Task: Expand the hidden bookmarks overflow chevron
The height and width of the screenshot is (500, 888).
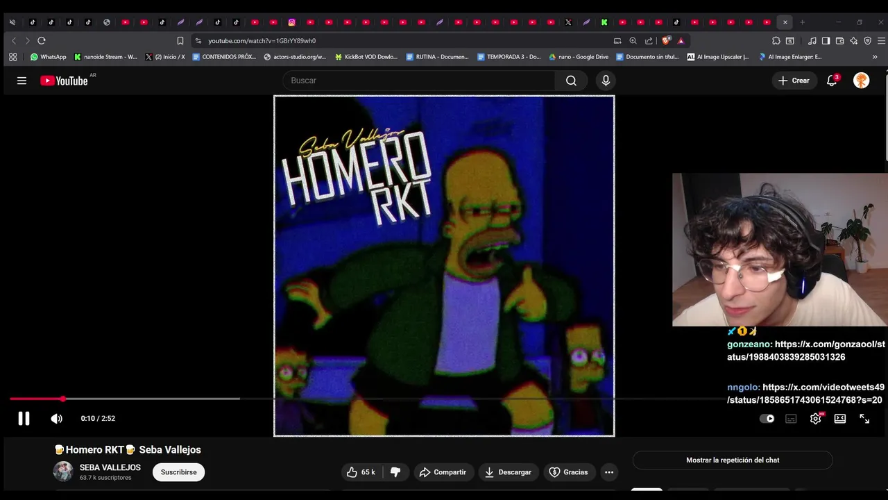Action: 875,57
